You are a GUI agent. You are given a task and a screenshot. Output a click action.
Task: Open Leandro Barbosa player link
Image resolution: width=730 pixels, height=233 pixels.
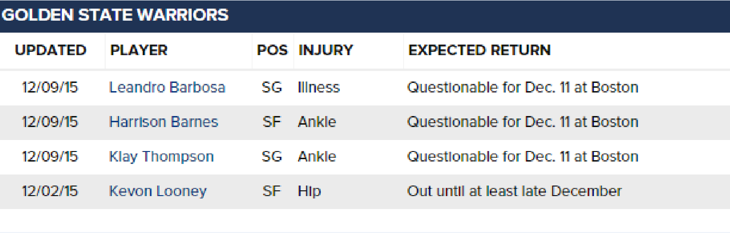coord(167,88)
